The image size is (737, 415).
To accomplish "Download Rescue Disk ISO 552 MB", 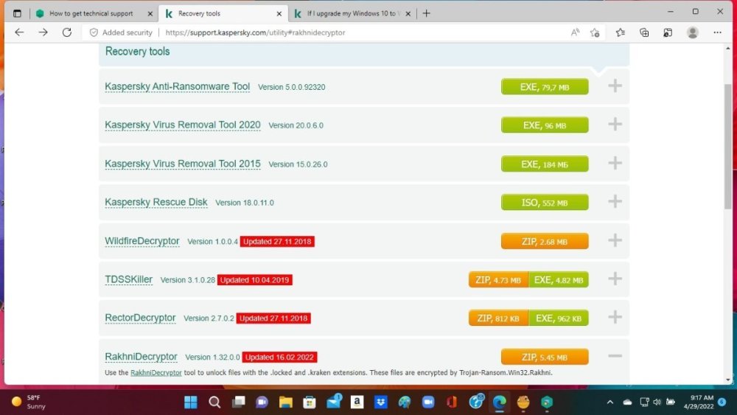I will [545, 203].
